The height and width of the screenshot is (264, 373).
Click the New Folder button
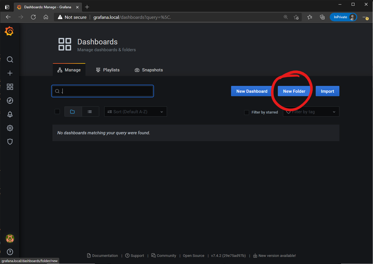click(294, 91)
